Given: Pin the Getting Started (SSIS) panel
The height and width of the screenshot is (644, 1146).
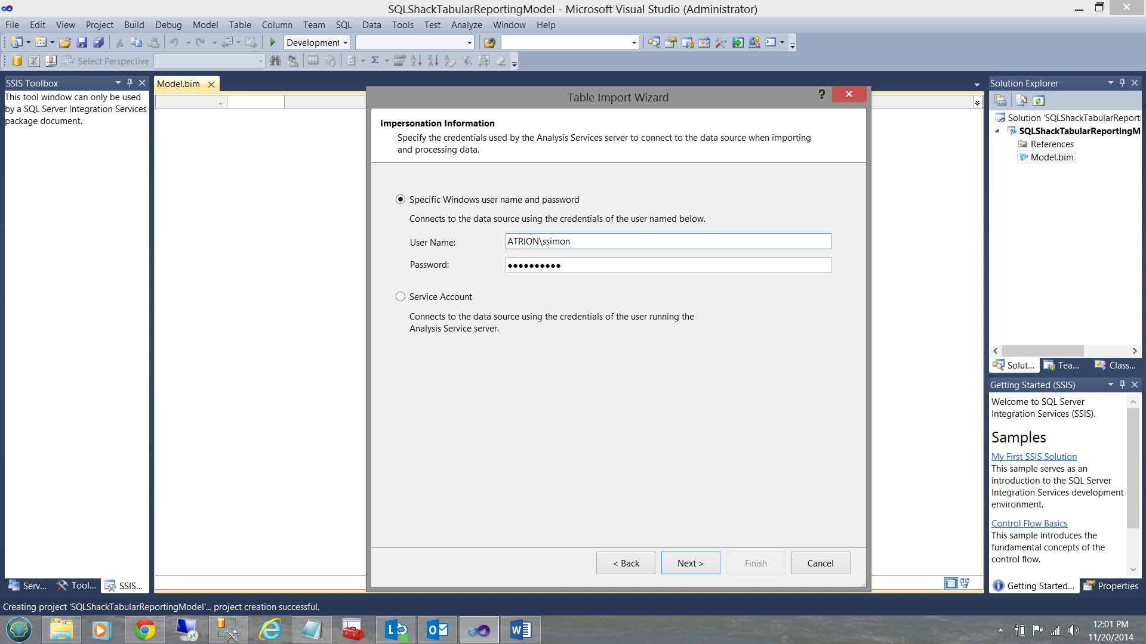Looking at the screenshot, I should (x=1122, y=385).
